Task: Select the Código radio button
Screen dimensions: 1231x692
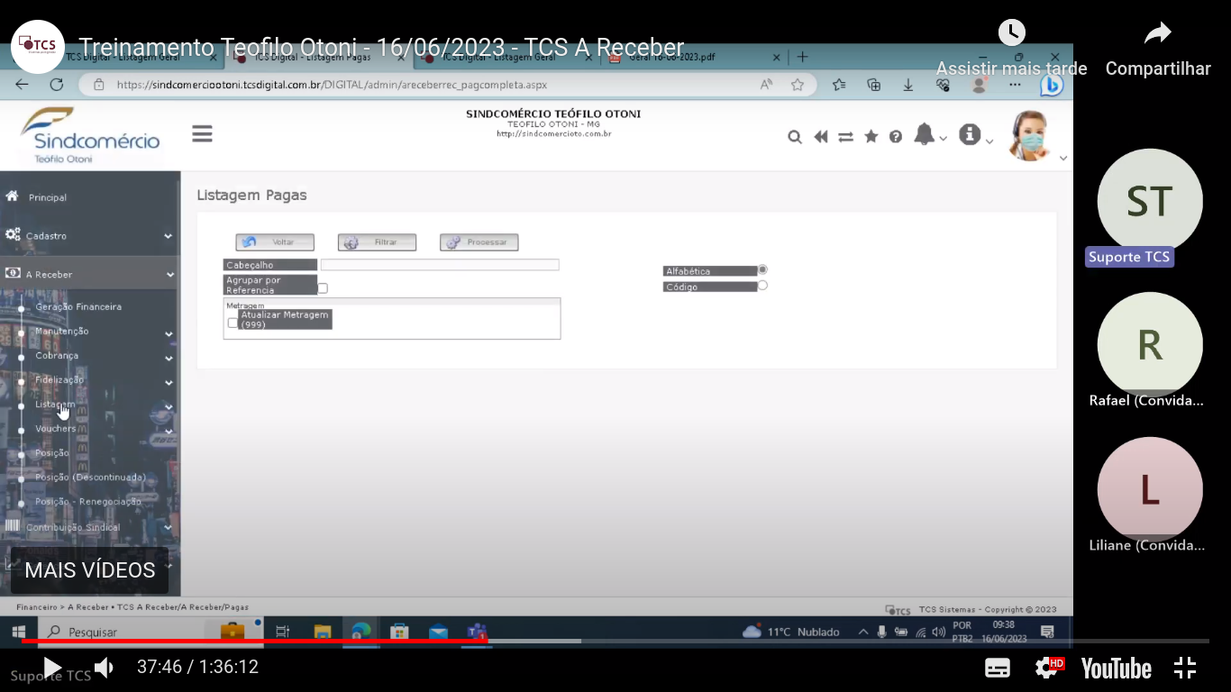Action: point(762,285)
